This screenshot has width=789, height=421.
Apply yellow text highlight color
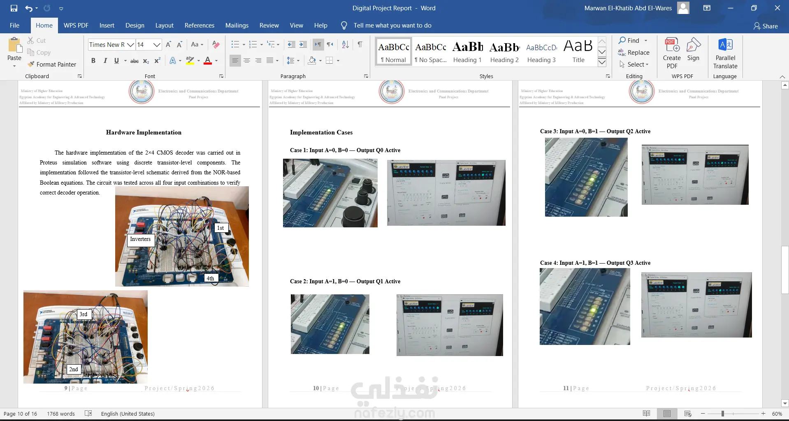point(190,61)
